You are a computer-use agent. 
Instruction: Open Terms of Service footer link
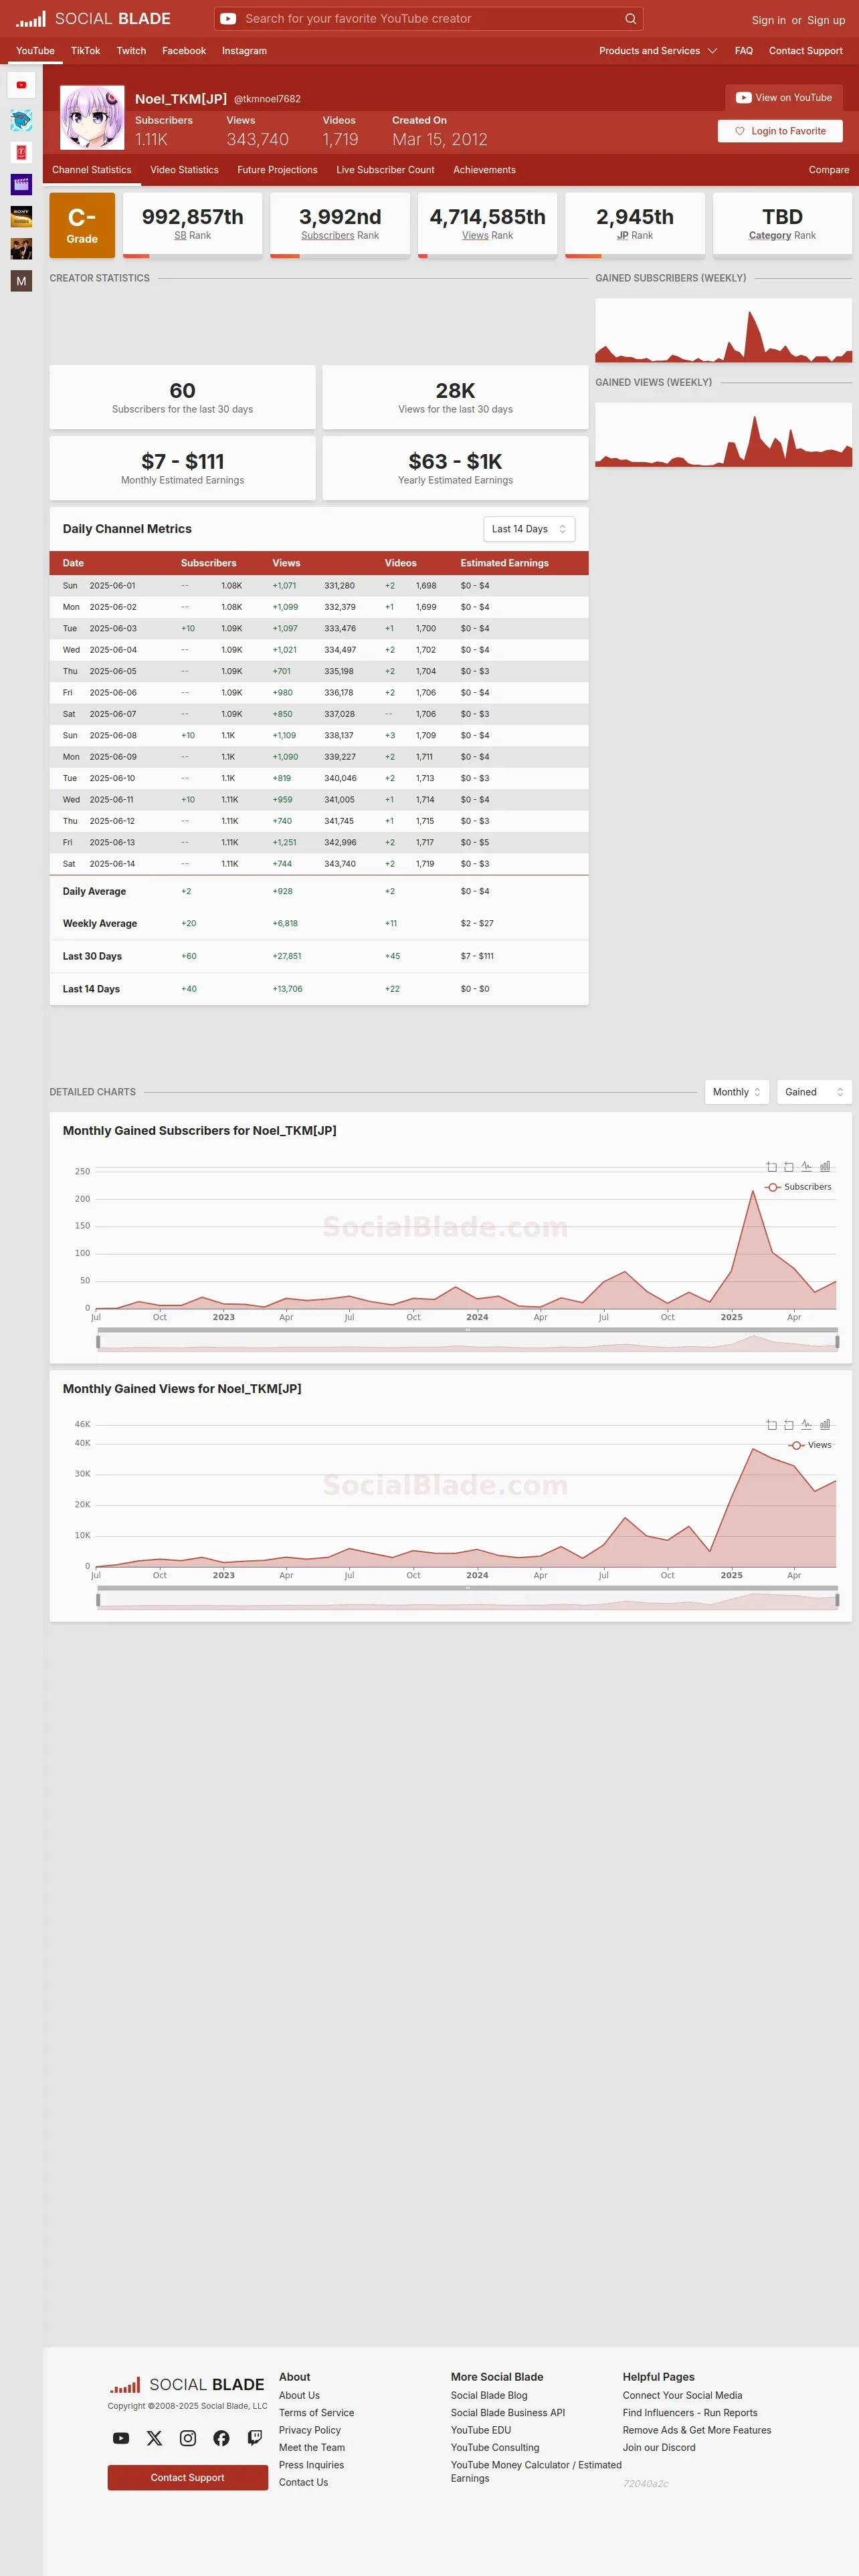click(x=316, y=2413)
